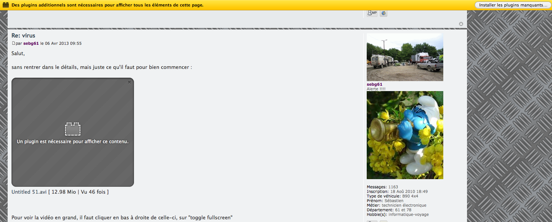Download the Untitled 51.avi attachment
552x222 pixels.
[29, 192]
